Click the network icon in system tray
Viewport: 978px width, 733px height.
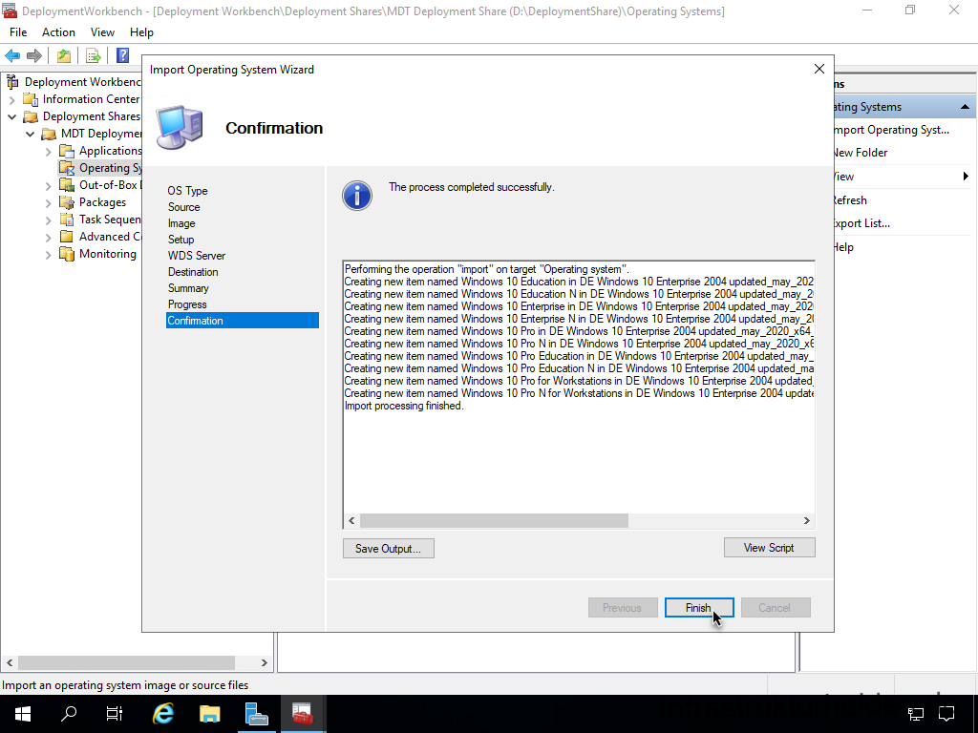tap(916, 714)
